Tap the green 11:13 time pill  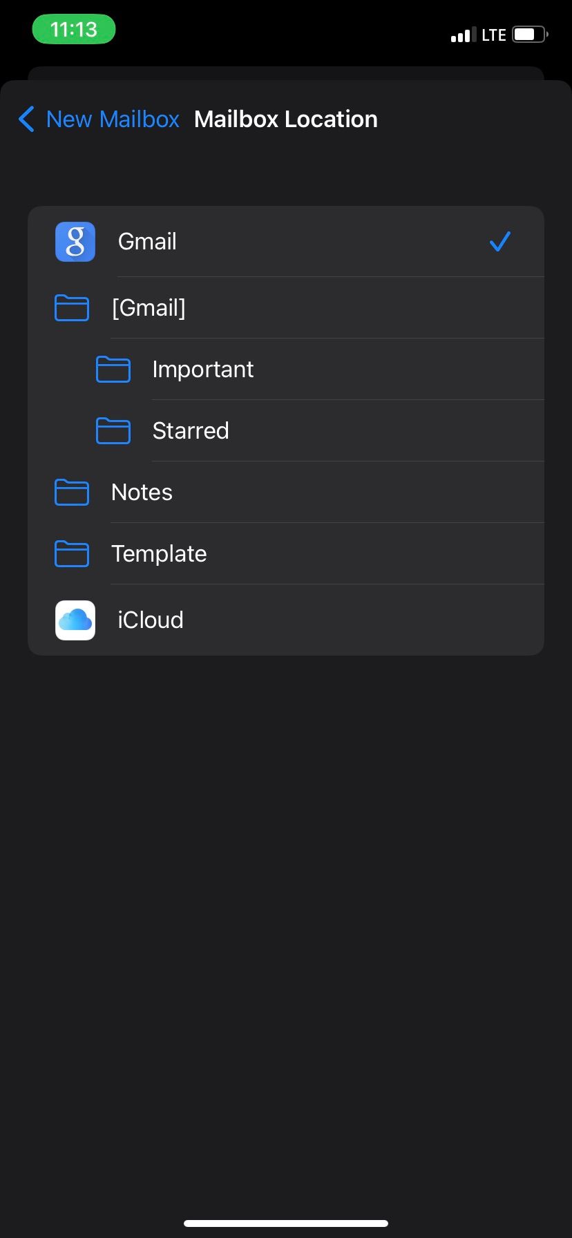(74, 30)
